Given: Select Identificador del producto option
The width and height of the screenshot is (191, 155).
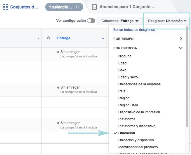Looking at the screenshot, I should (x=138, y=147).
